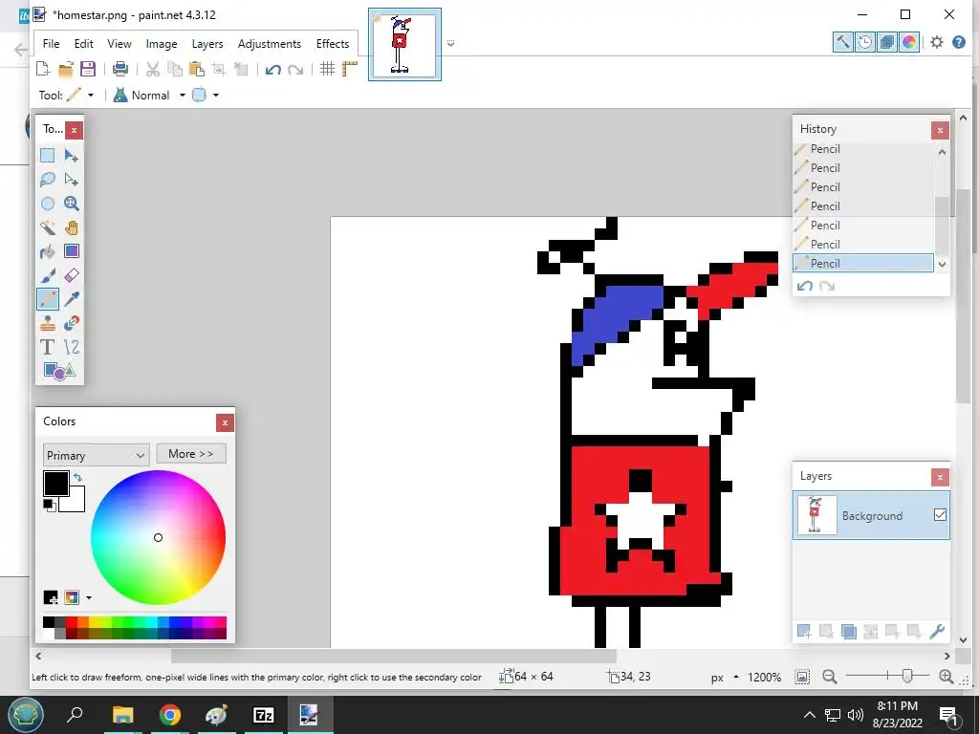Image resolution: width=979 pixels, height=734 pixels.
Task: Select the Lasso Select tool
Action: 48,180
